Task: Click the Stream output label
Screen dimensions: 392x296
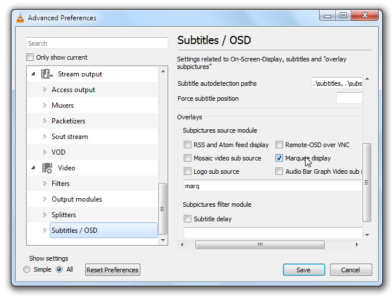Action: click(x=80, y=74)
